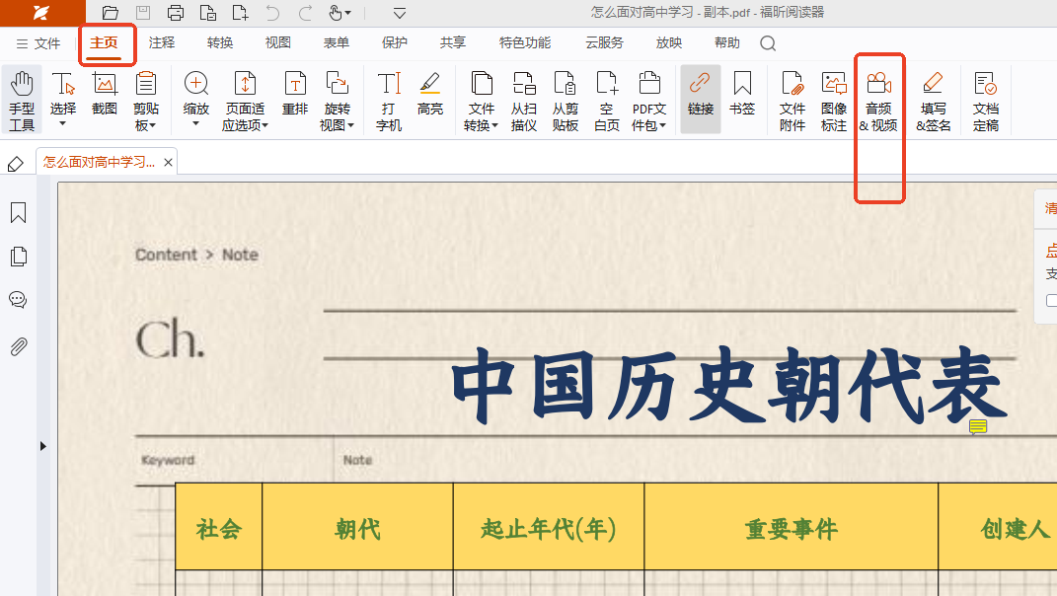Select the 手型工具 hand tool
This screenshot has height=596, width=1057.
[22, 101]
